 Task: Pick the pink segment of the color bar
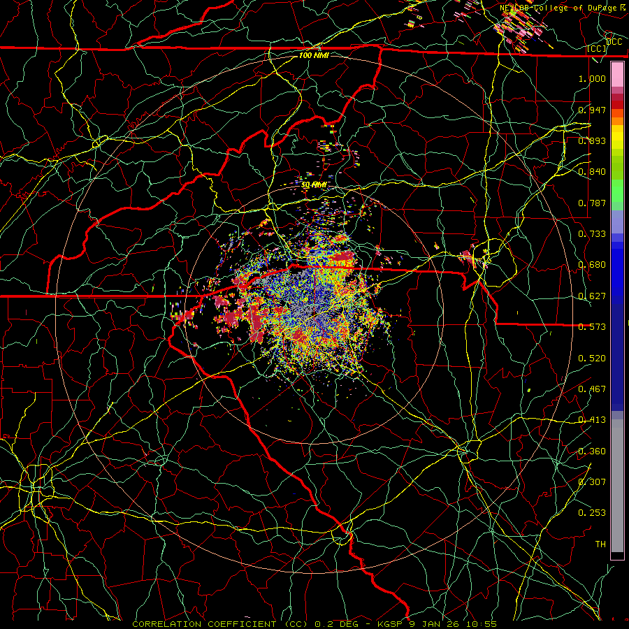617,75
